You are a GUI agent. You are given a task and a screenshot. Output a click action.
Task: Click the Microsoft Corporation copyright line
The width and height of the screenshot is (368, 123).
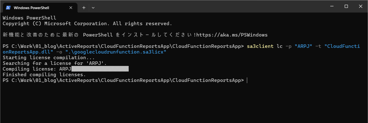[88, 24]
